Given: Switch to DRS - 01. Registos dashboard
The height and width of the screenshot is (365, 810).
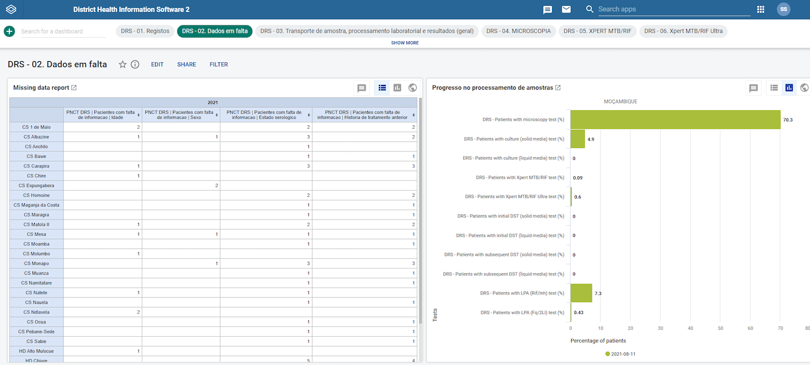Looking at the screenshot, I should (x=145, y=31).
